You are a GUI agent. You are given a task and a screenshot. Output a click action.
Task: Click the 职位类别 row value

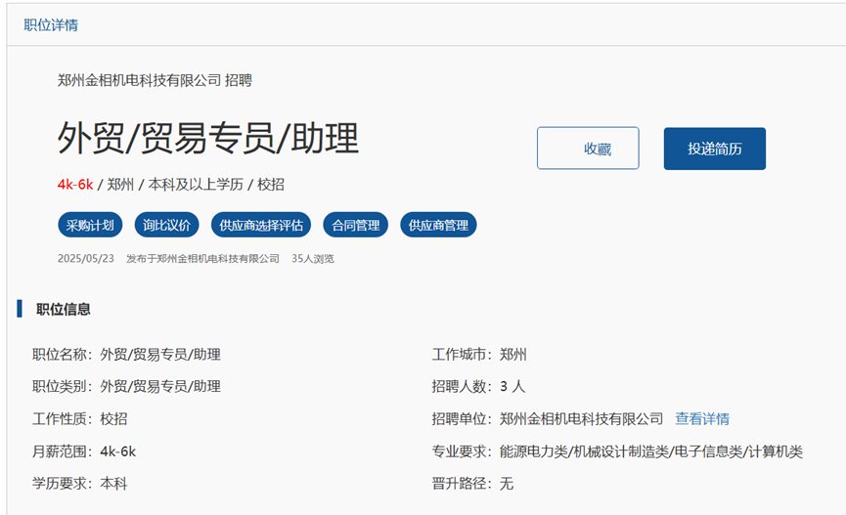160,387
